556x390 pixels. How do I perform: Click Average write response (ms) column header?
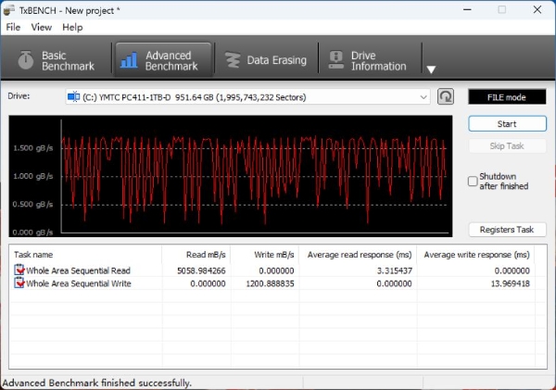click(476, 255)
